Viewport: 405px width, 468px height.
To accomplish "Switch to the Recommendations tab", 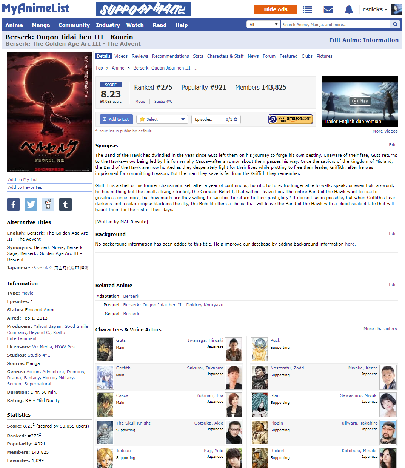I will click(171, 56).
